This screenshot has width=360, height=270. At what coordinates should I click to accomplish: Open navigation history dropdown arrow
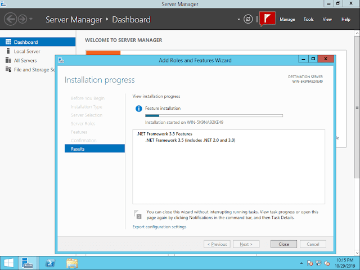point(31,19)
